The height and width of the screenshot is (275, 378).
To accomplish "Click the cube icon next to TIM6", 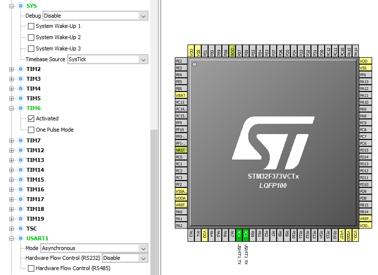I will pos(21,108).
